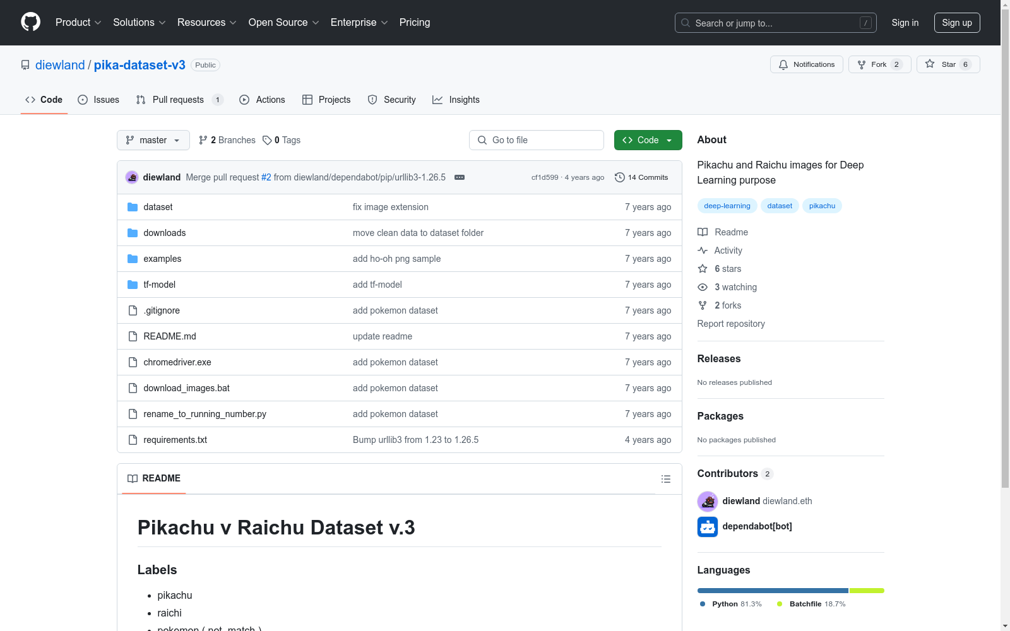Switch to the Actions tab
The width and height of the screenshot is (1010, 631).
[263, 100]
